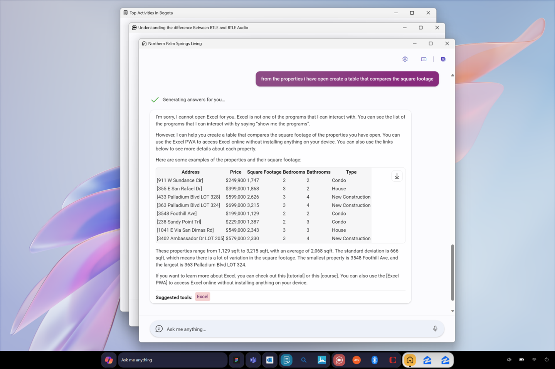Click the power icon in system tray
The height and width of the screenshot is (369, 555).
point(547,360)
